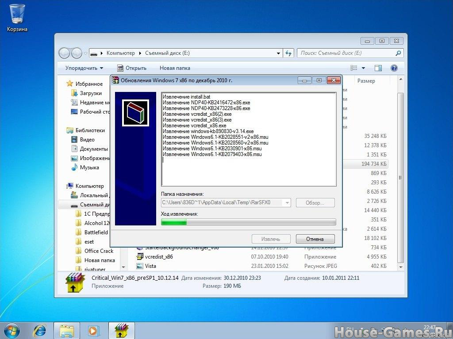Open the Alcohol 120 folder in the tree
Screen dimensions: 453x339
point(93,223)
